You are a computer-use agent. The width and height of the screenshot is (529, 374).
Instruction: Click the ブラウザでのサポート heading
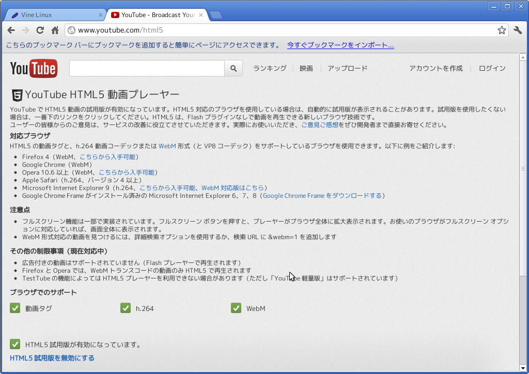point(43,292)
